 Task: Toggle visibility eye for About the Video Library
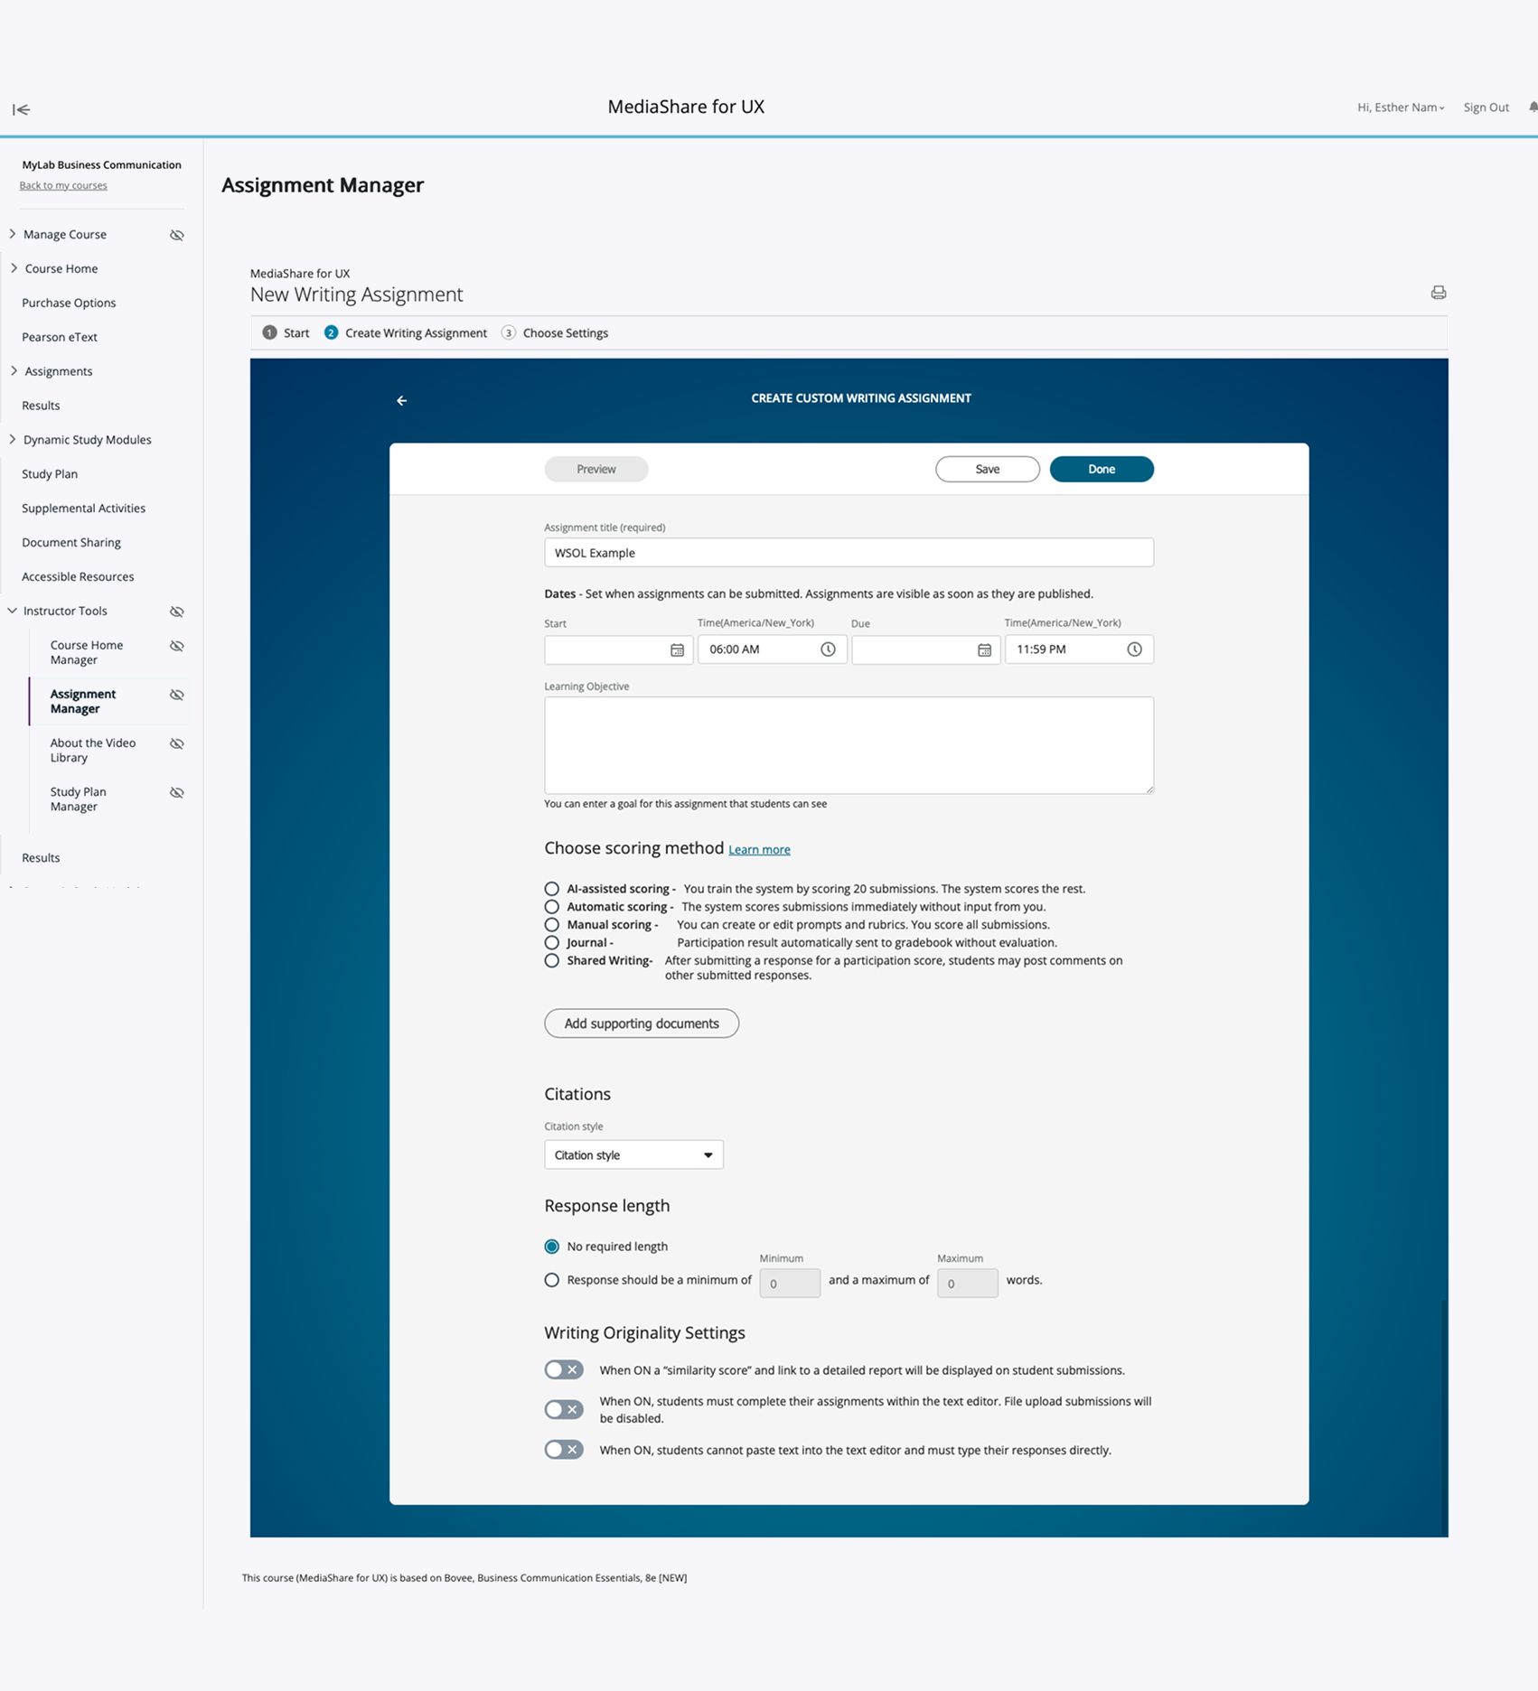(177, 743)
